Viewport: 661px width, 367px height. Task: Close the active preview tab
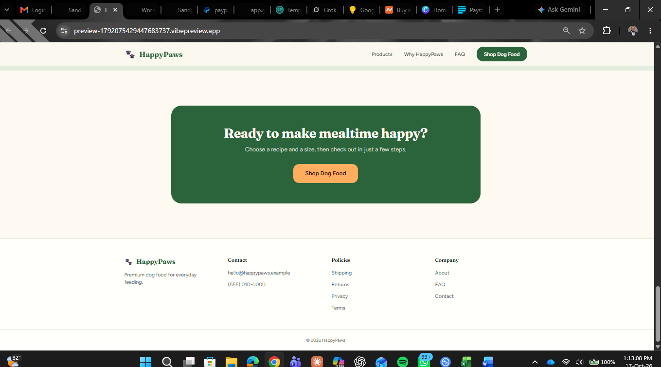(x=115, y=10)
